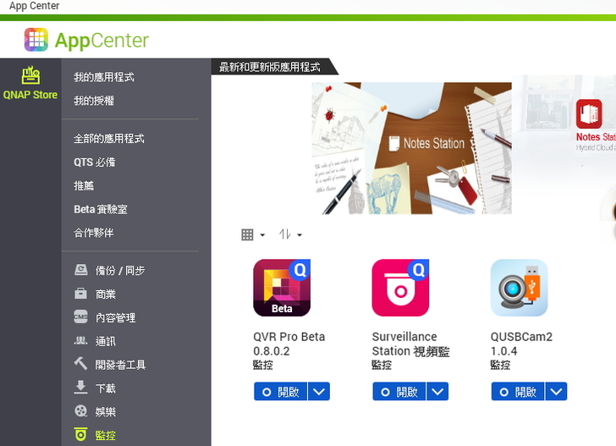Select the 備份 / 同步 category icon
The width and height of the screenshot is (616, 446).
[x=81, y=270]
